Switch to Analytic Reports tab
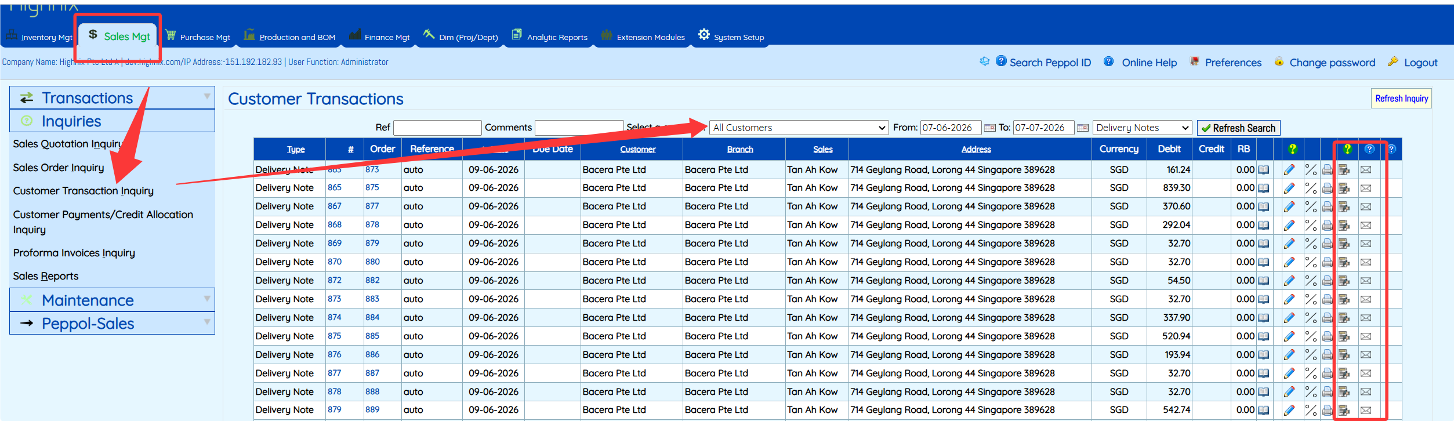Image resolution: width=1454 pixels, height=421 pixels. (x=550, y=37)
